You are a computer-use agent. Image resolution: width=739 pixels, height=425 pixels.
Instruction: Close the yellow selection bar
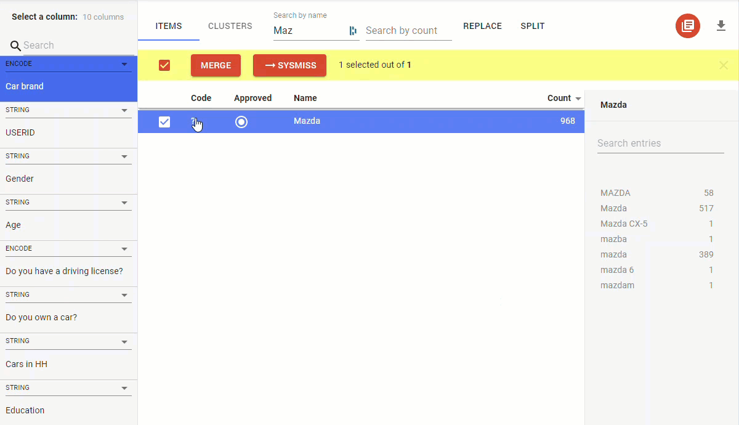click(724, 65)
